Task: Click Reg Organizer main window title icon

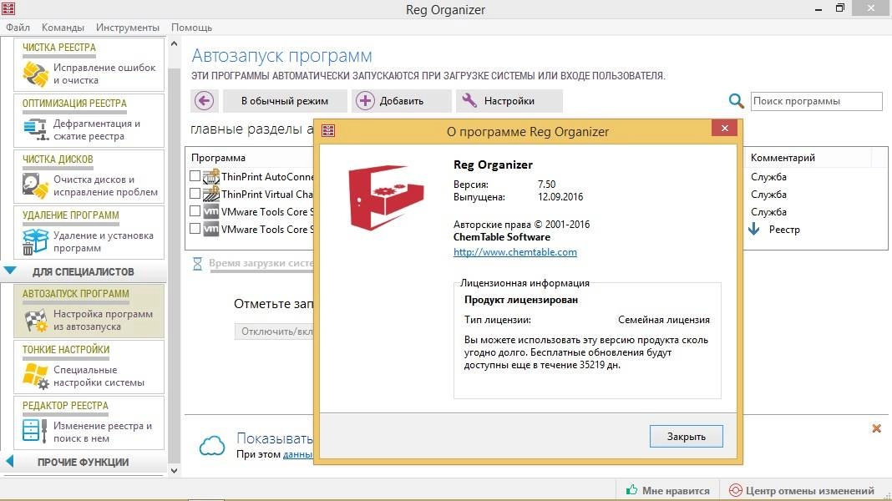Action: coord(8,8)
